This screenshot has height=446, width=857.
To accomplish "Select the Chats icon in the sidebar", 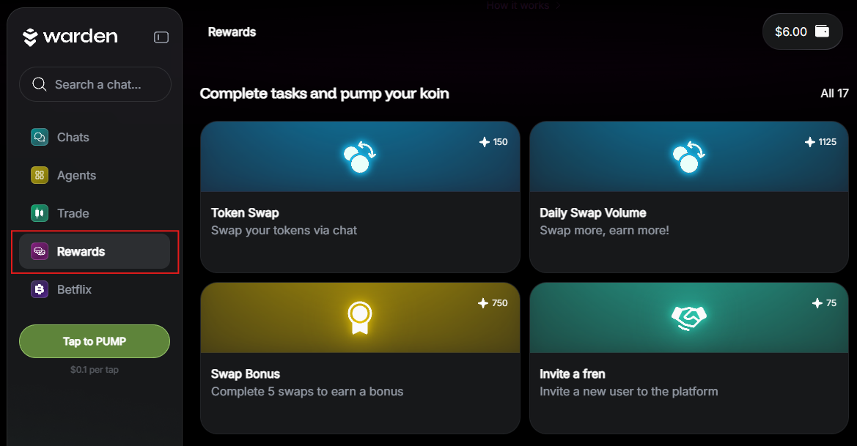I will point(40,137).
